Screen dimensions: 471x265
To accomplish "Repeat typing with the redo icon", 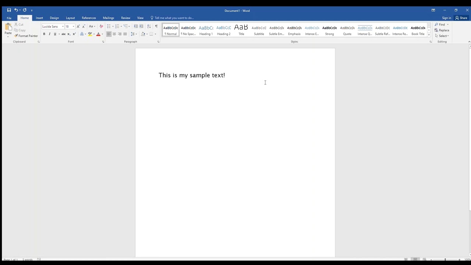I will [25, 10].
